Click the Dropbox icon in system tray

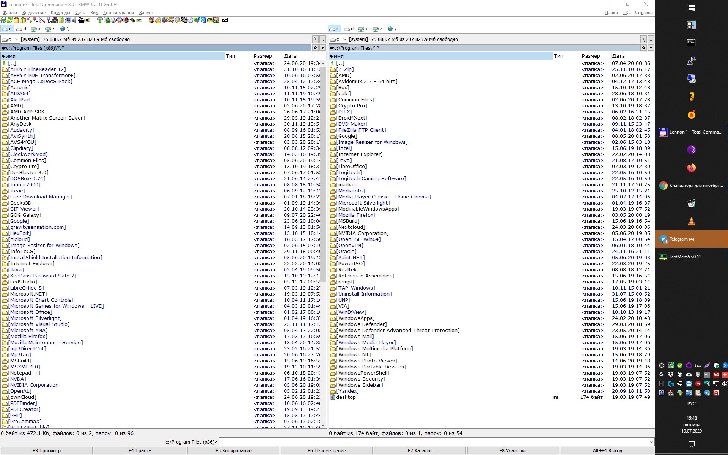tap(671, 375)
